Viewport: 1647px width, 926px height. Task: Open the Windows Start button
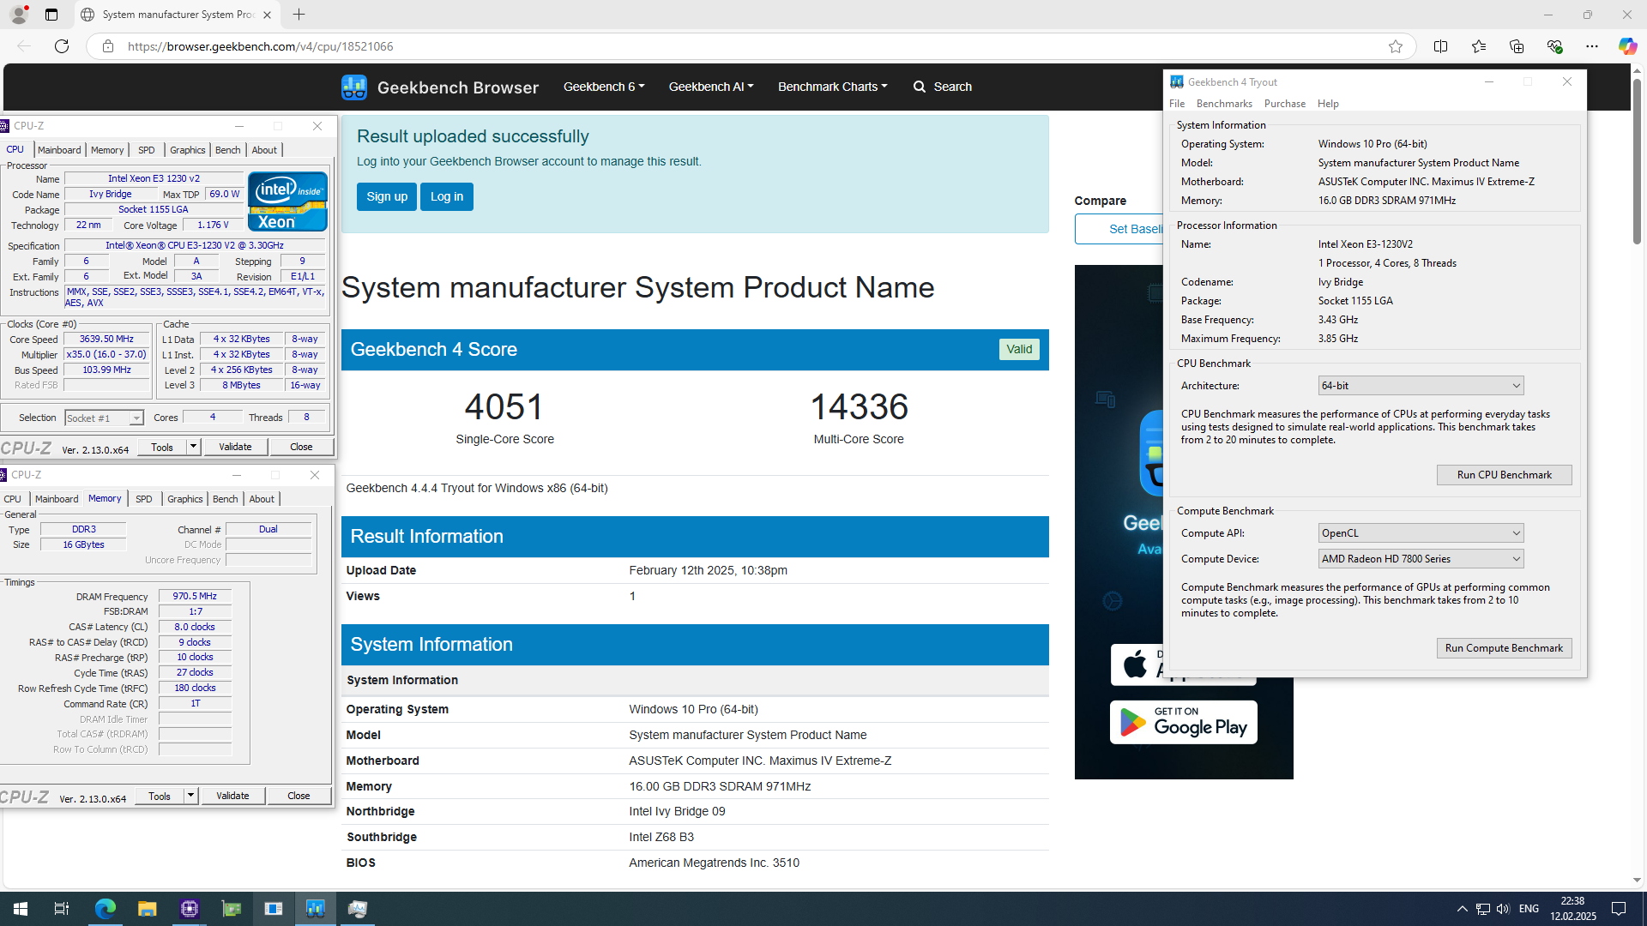click(x=21, y=909)
